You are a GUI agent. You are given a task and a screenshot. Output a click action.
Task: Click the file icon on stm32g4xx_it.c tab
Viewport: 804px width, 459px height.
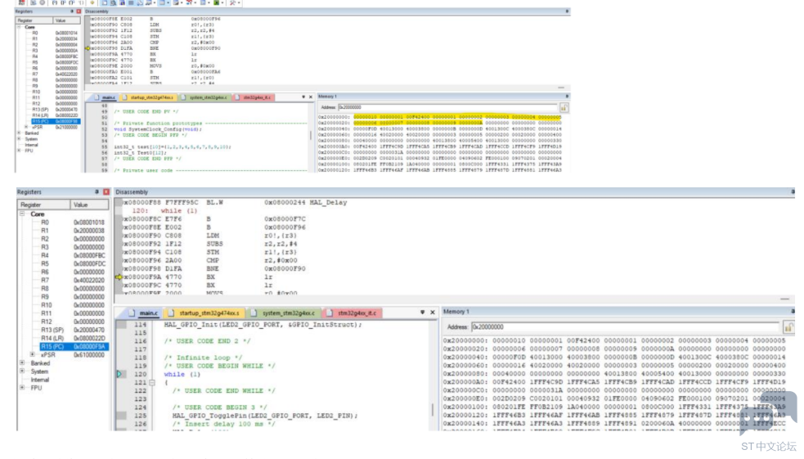click(329, 313)
